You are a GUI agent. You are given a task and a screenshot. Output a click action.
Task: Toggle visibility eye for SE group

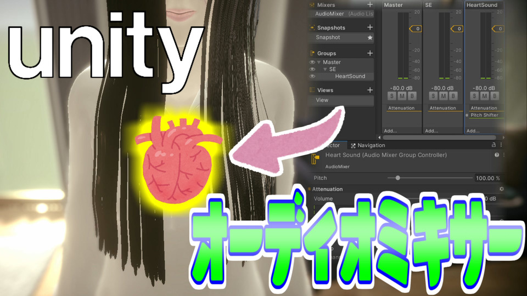click(x=312, y=69)
